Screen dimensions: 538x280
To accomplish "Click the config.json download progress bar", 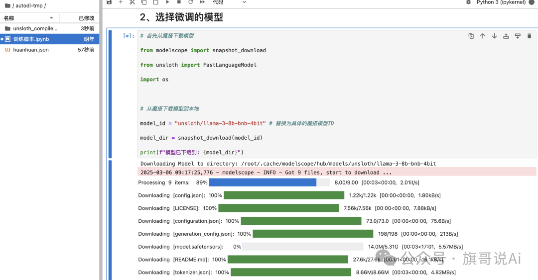I will tap(284, 195).
